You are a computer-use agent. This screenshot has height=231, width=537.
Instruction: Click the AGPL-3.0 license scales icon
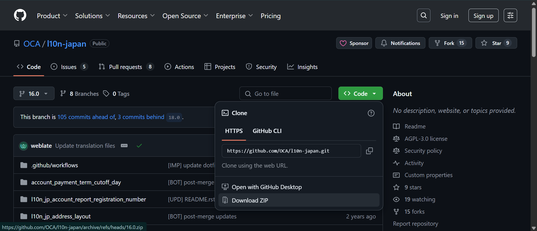(396, 139)
